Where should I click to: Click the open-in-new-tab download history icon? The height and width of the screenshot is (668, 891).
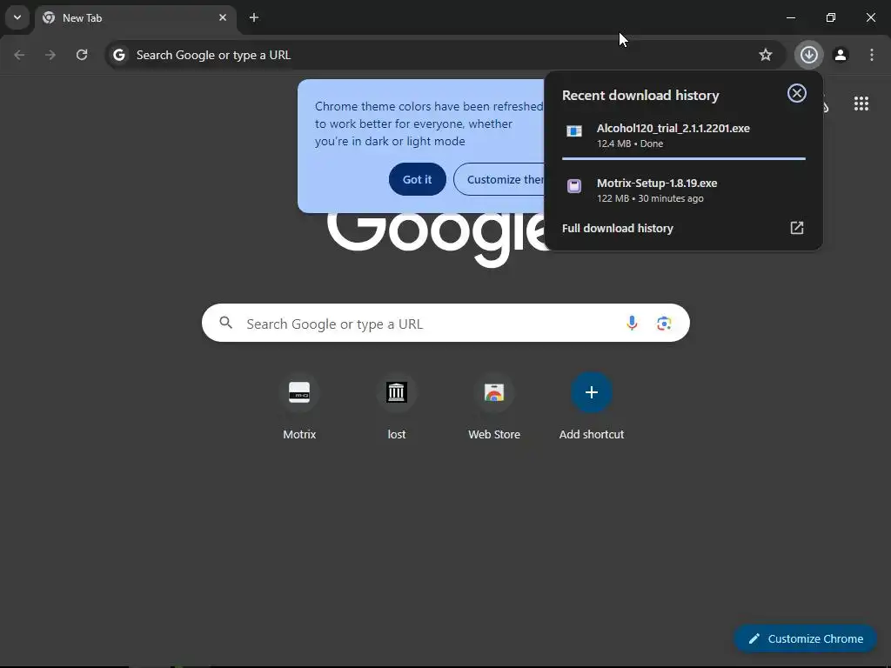point(797,228)
